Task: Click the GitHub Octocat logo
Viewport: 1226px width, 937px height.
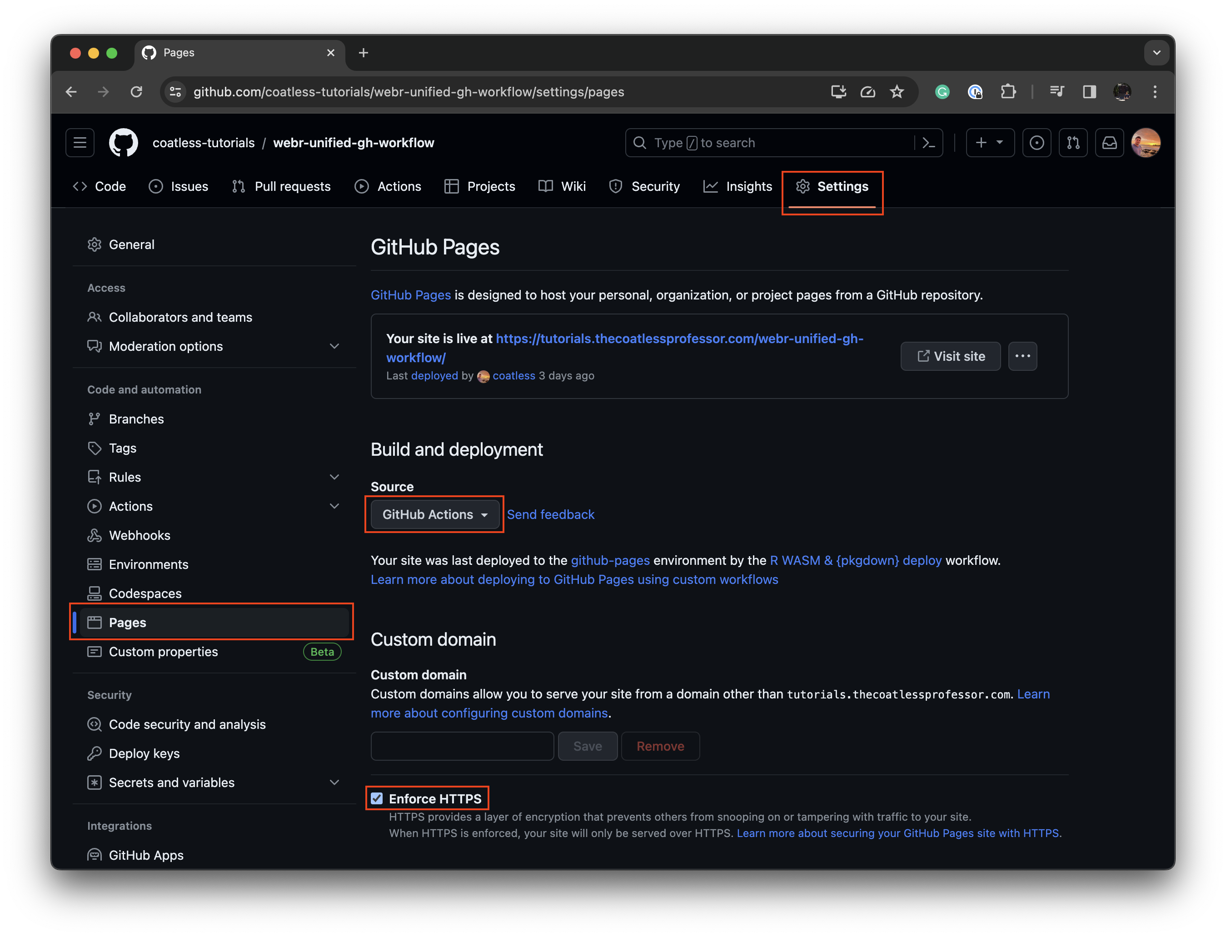Action: click(123, 143)
